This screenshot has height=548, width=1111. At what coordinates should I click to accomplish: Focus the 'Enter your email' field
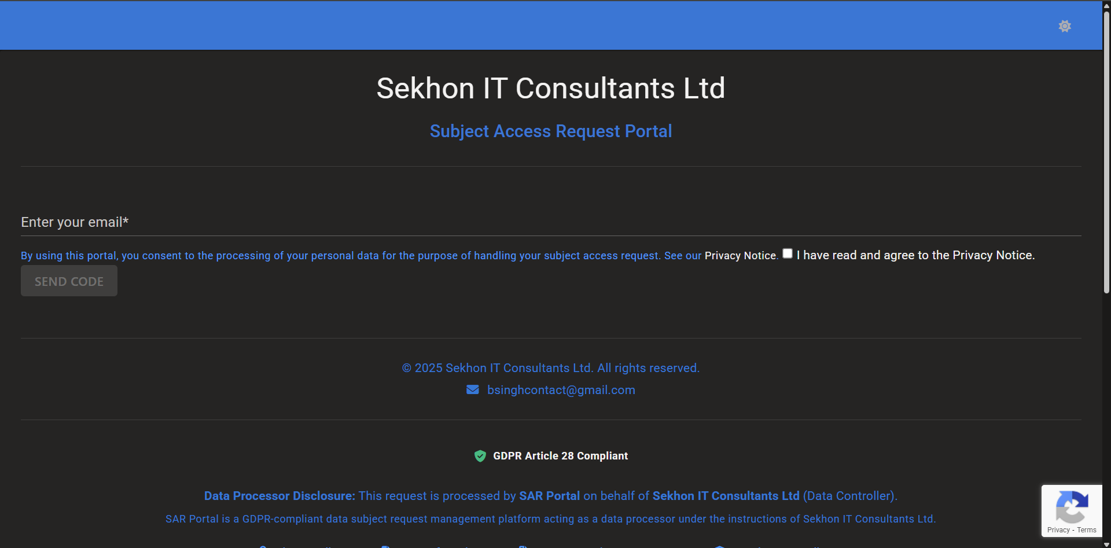550,222
